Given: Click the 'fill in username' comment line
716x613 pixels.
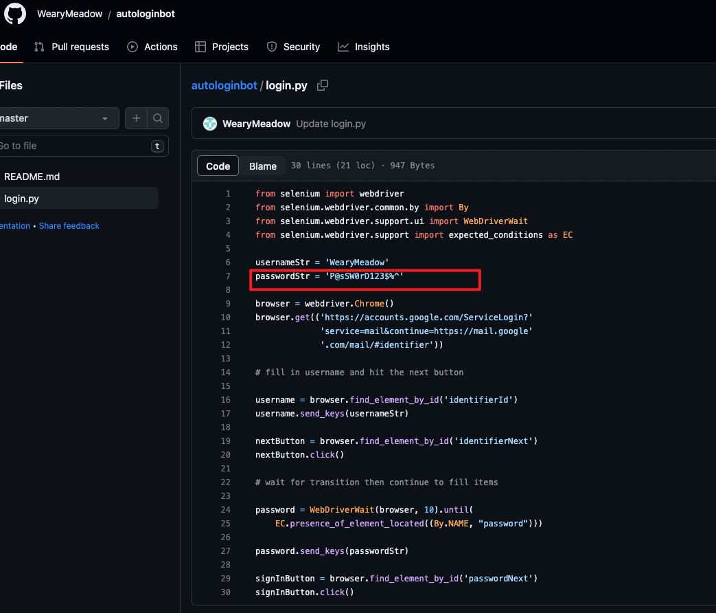Looking at the screenshot, I should (x=359, y=372).
